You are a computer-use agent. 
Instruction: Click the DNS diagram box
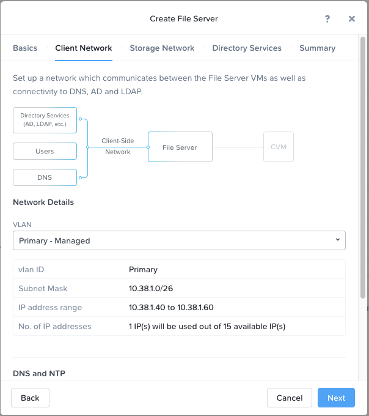point(45,177)
